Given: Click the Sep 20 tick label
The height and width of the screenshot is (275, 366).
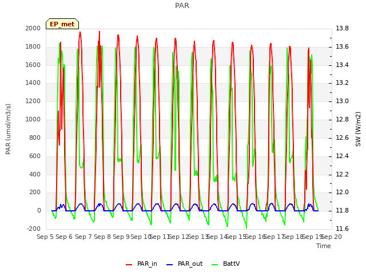Looking at the screenshot, I should [332, 237].
